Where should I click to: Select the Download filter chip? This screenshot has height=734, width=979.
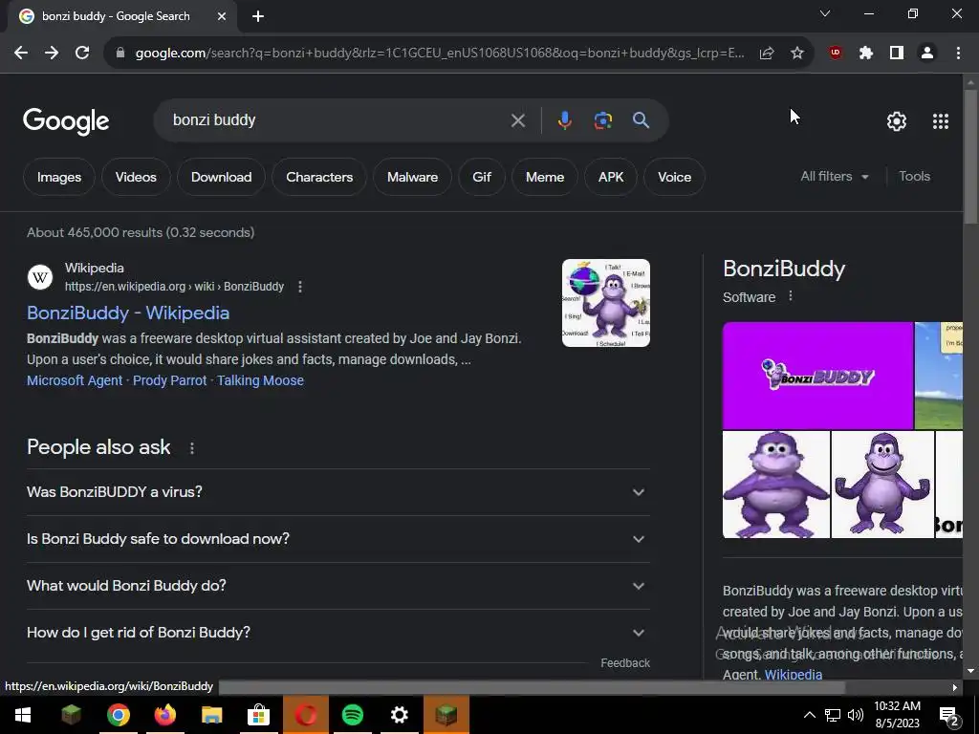[x=222, y=177]
